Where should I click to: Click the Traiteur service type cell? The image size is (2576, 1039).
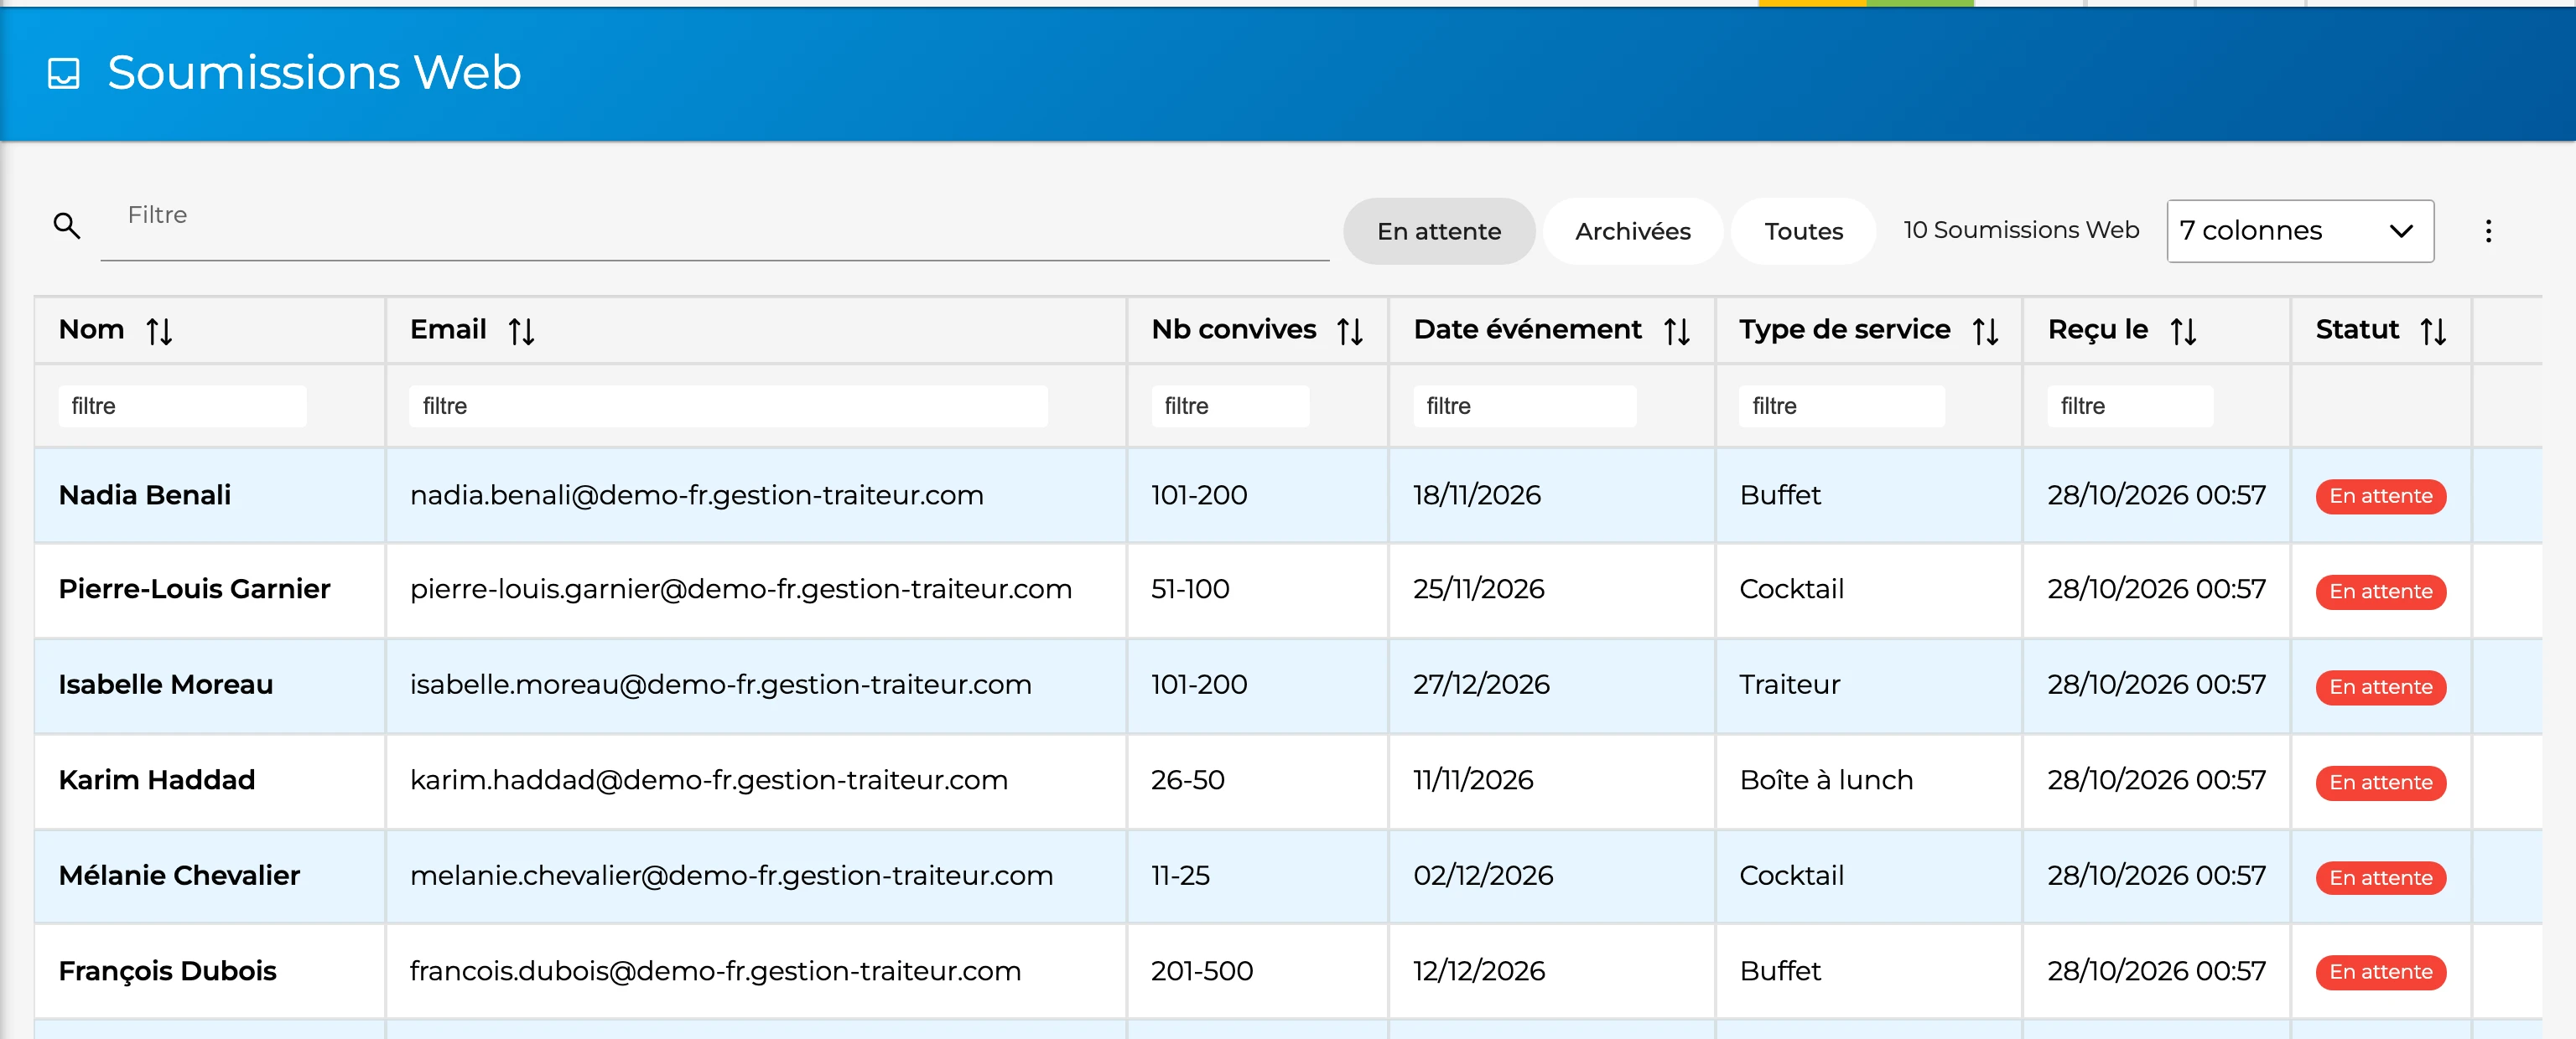click(x=1869, y=685)
